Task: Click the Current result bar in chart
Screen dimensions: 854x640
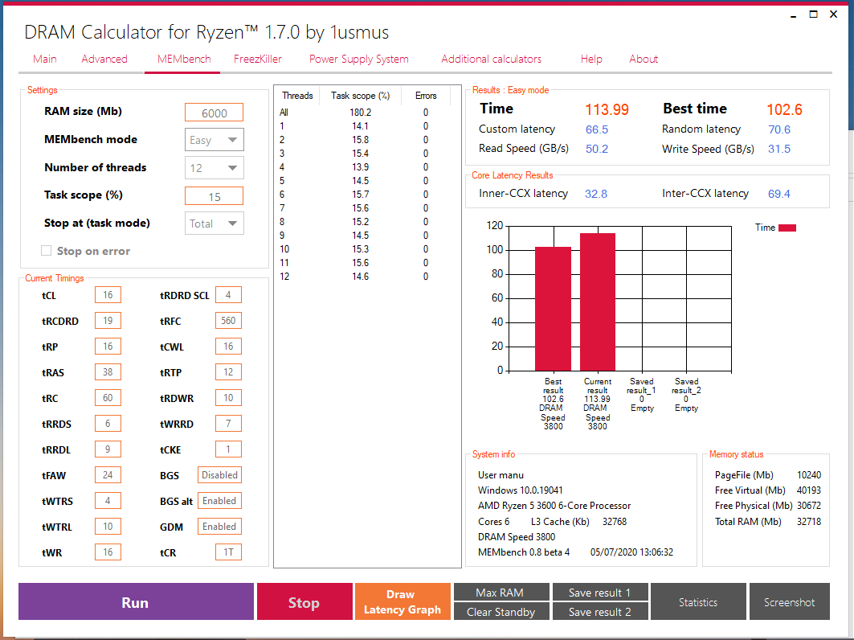Action: [598, 302]
